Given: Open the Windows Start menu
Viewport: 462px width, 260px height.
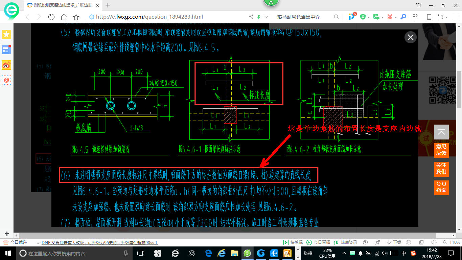Looking at the screenshot, I should 8,253.
